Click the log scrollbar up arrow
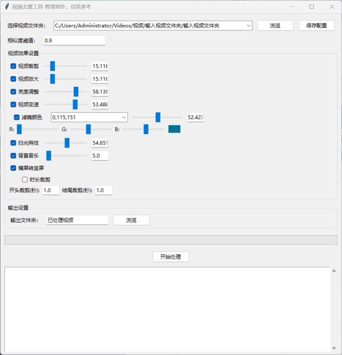Image resolution: width=342 pixels, height=355 pixels. pos(334,271)
